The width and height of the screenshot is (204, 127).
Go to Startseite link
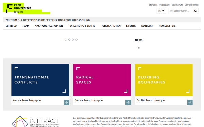[x=153, y=5]
